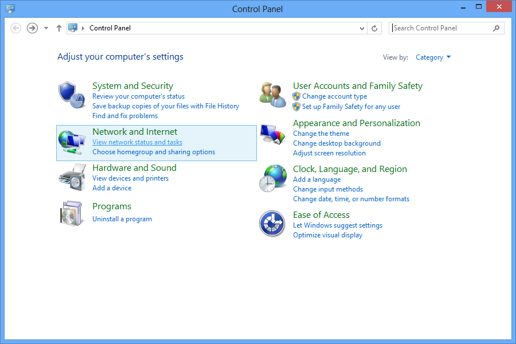Click the Forward navigation arrow
This screenshot has width=516, height=344.
pos(32,28)
